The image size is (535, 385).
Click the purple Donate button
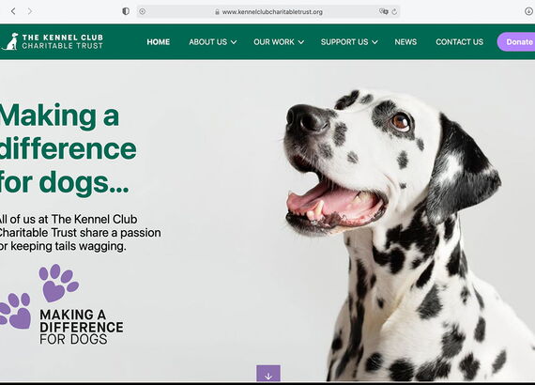(516, 42)
